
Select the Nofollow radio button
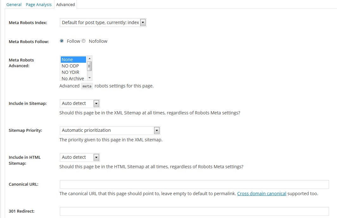(84, 41)
